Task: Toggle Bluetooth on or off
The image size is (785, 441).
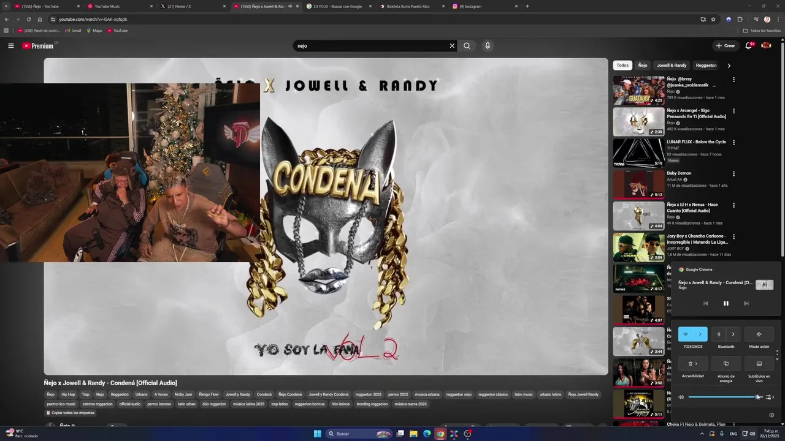Action: pos(719,334)
